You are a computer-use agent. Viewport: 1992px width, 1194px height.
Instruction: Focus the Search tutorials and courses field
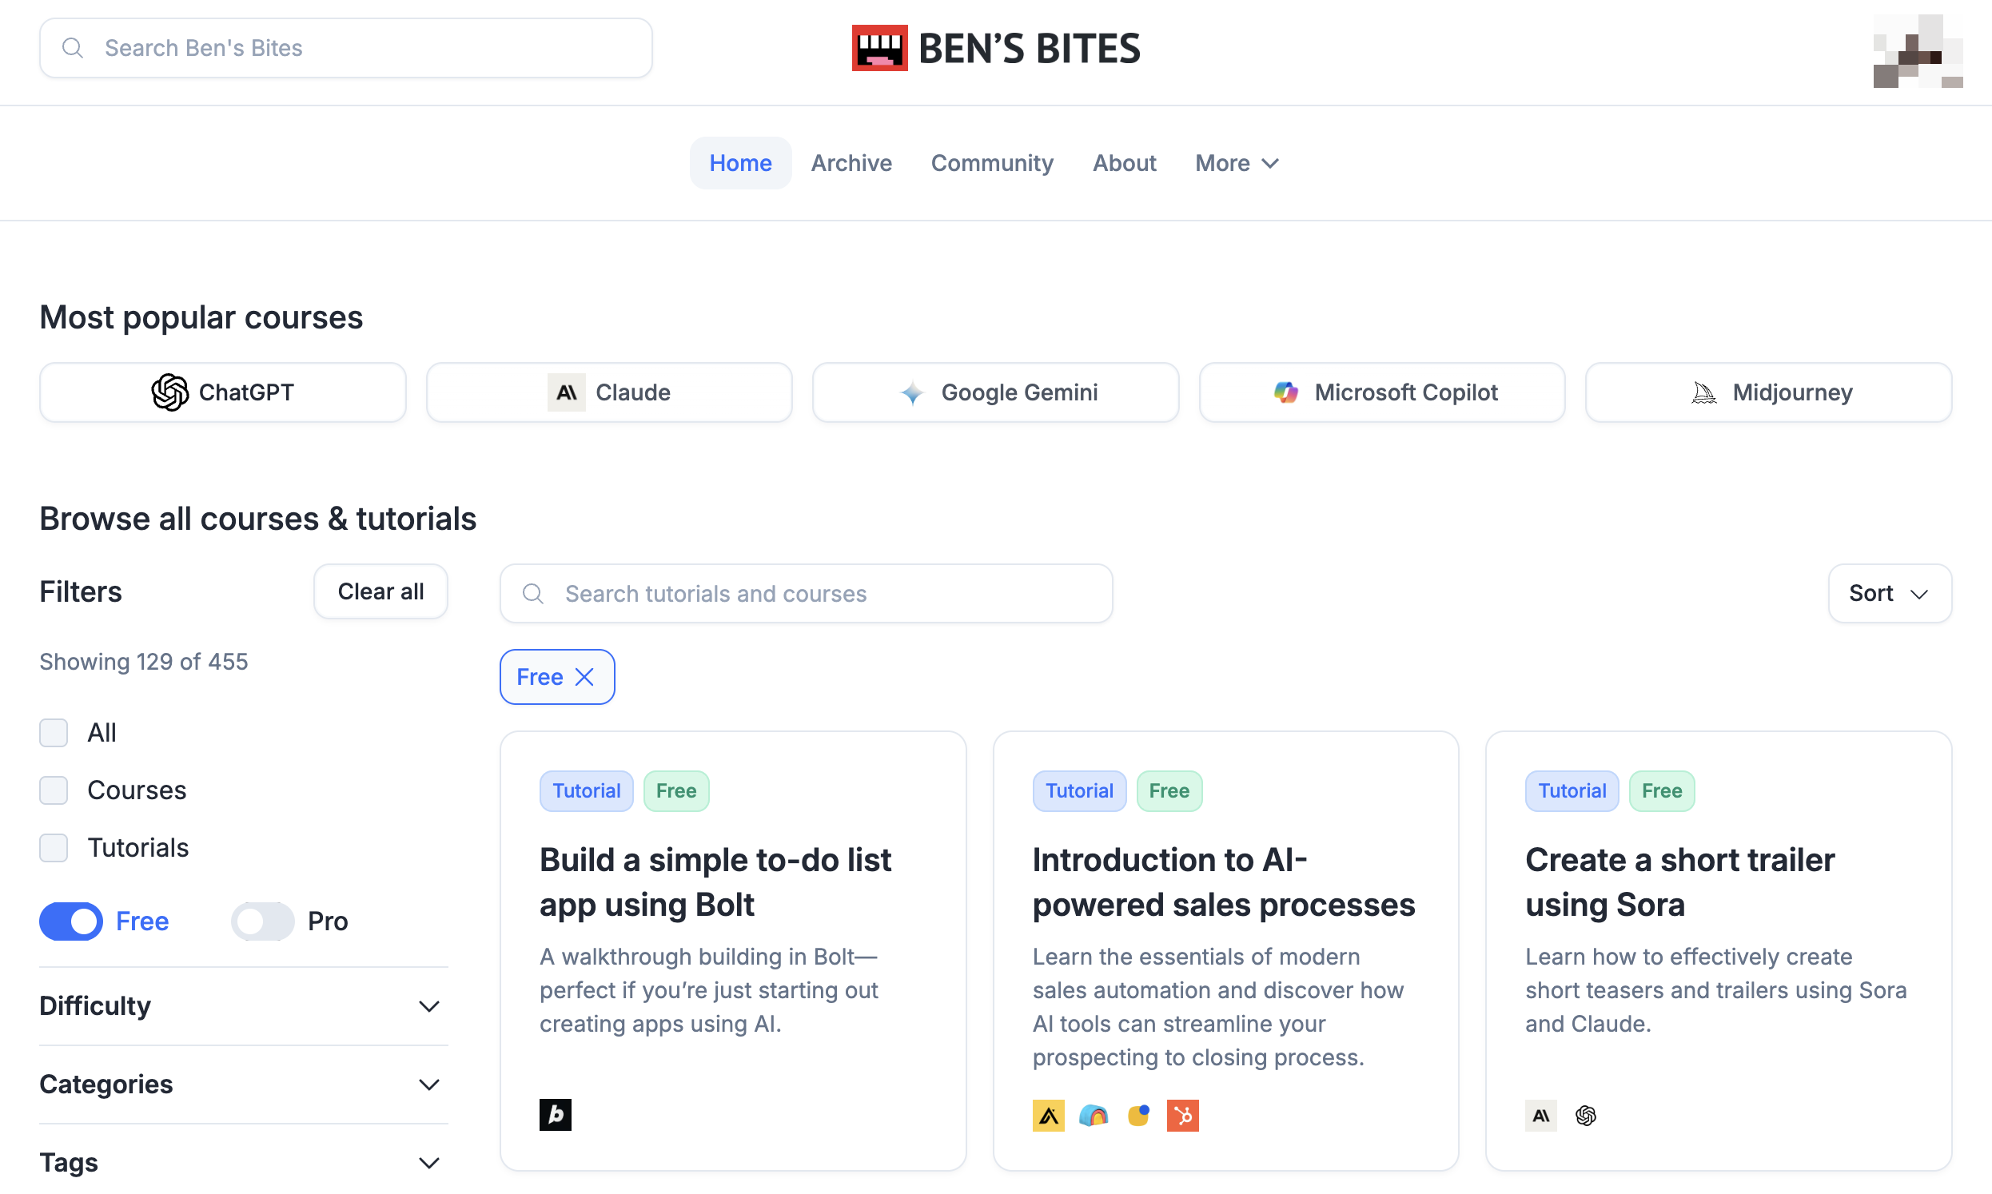[x=806, y=594]
